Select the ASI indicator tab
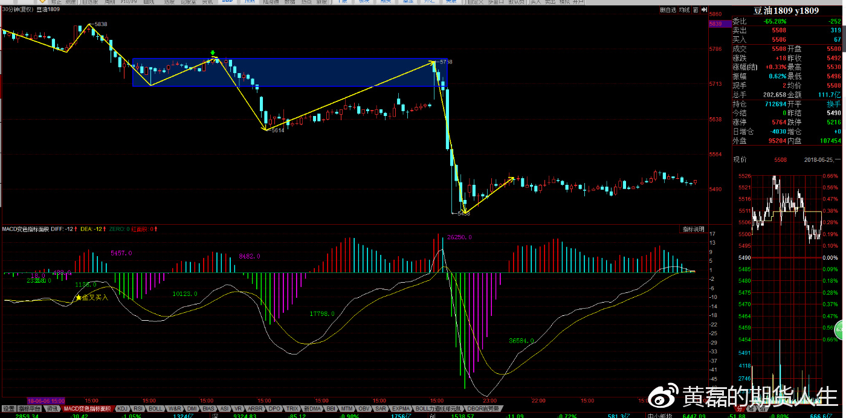 [x=224, y=409]
